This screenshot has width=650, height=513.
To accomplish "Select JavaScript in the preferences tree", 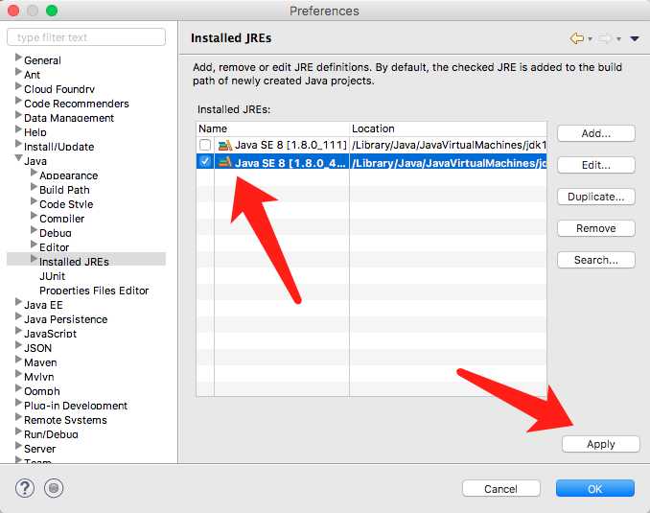I will 50,334.
